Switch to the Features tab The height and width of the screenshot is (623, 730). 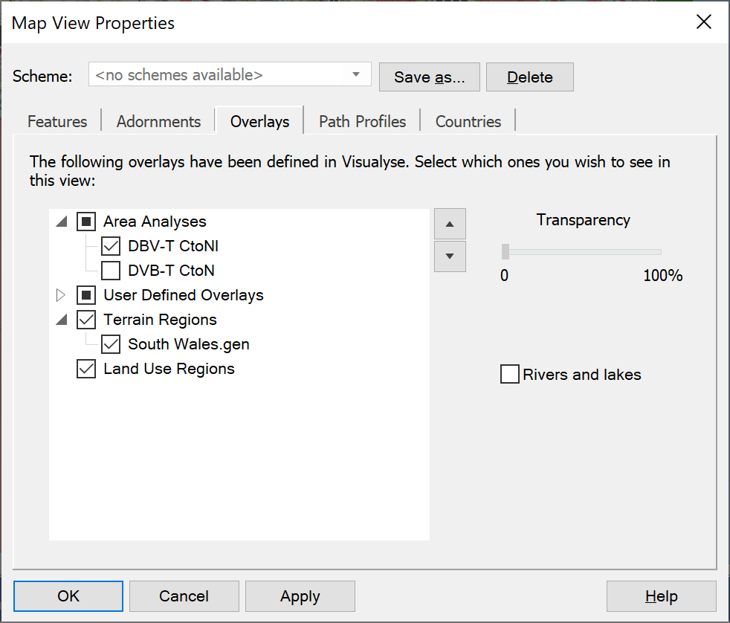(x=57, y=121)
